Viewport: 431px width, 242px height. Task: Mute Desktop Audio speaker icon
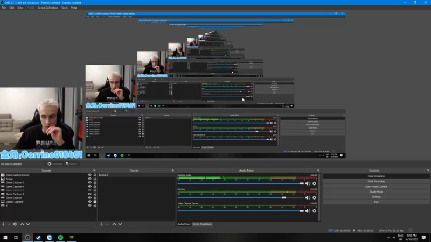(308, 183)
